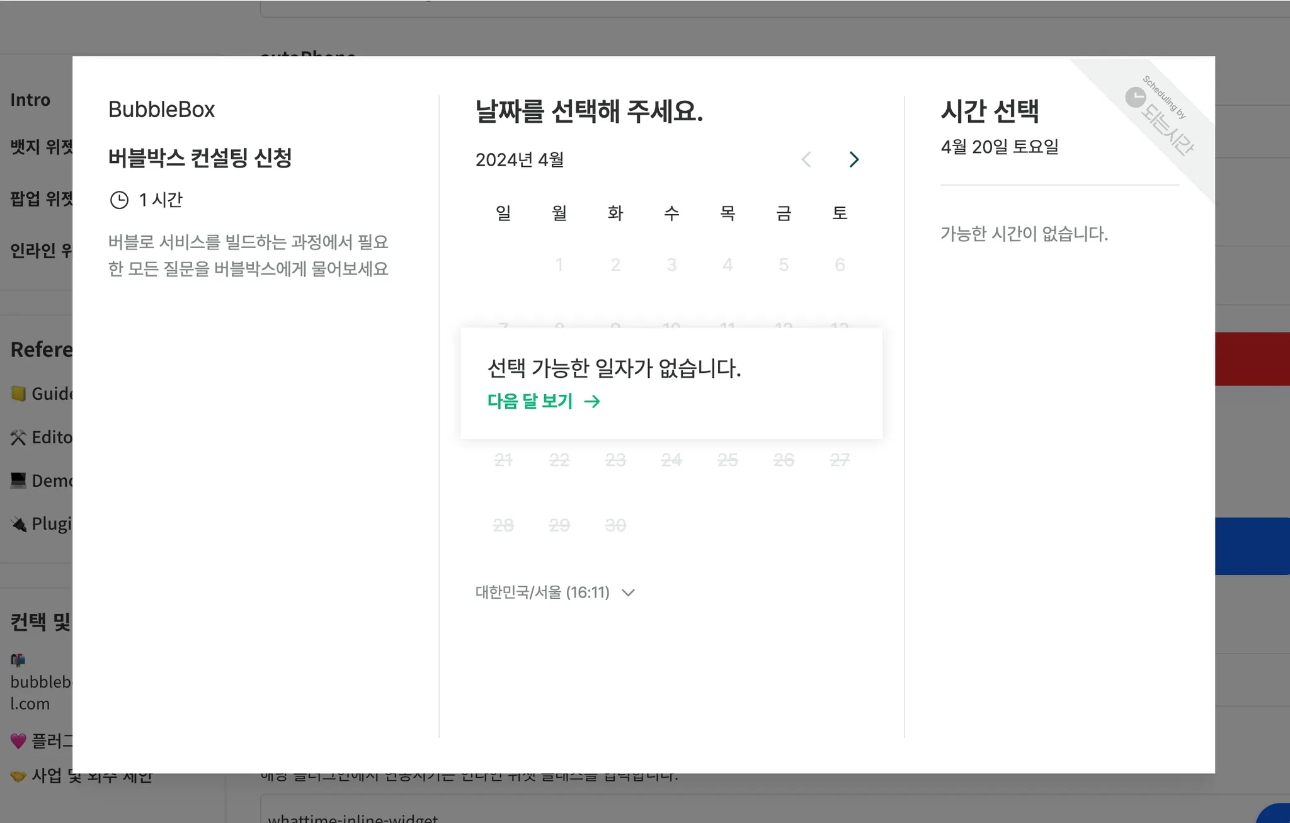This screenshot has width=1290, height=823.
Task: Open the Intro sidebar menu item
Action: click(30, 99)
